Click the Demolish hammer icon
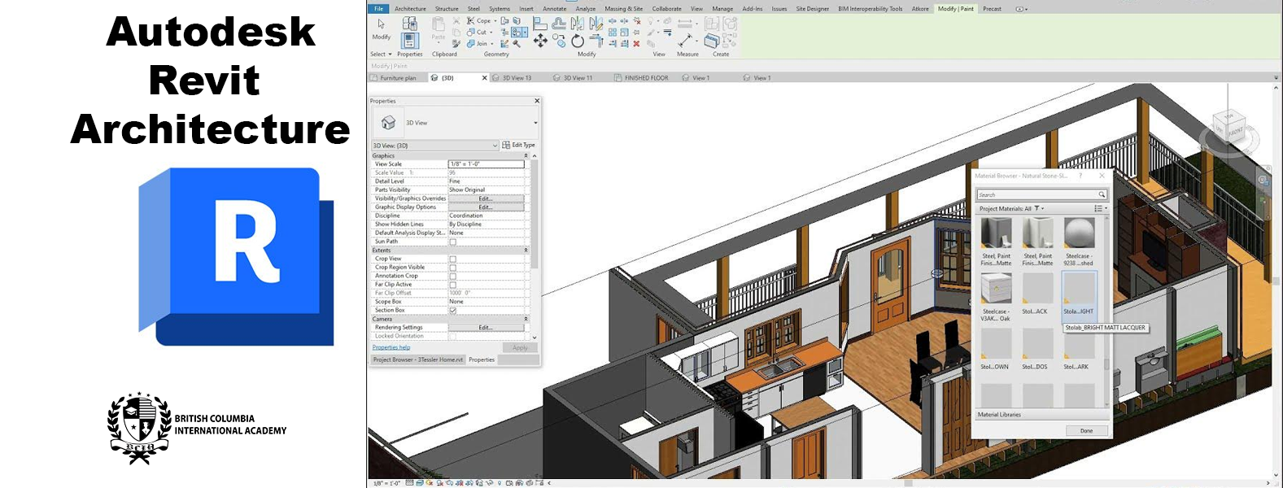The height and width of the screenshot is (488, 1283). (x=517, y=44)
